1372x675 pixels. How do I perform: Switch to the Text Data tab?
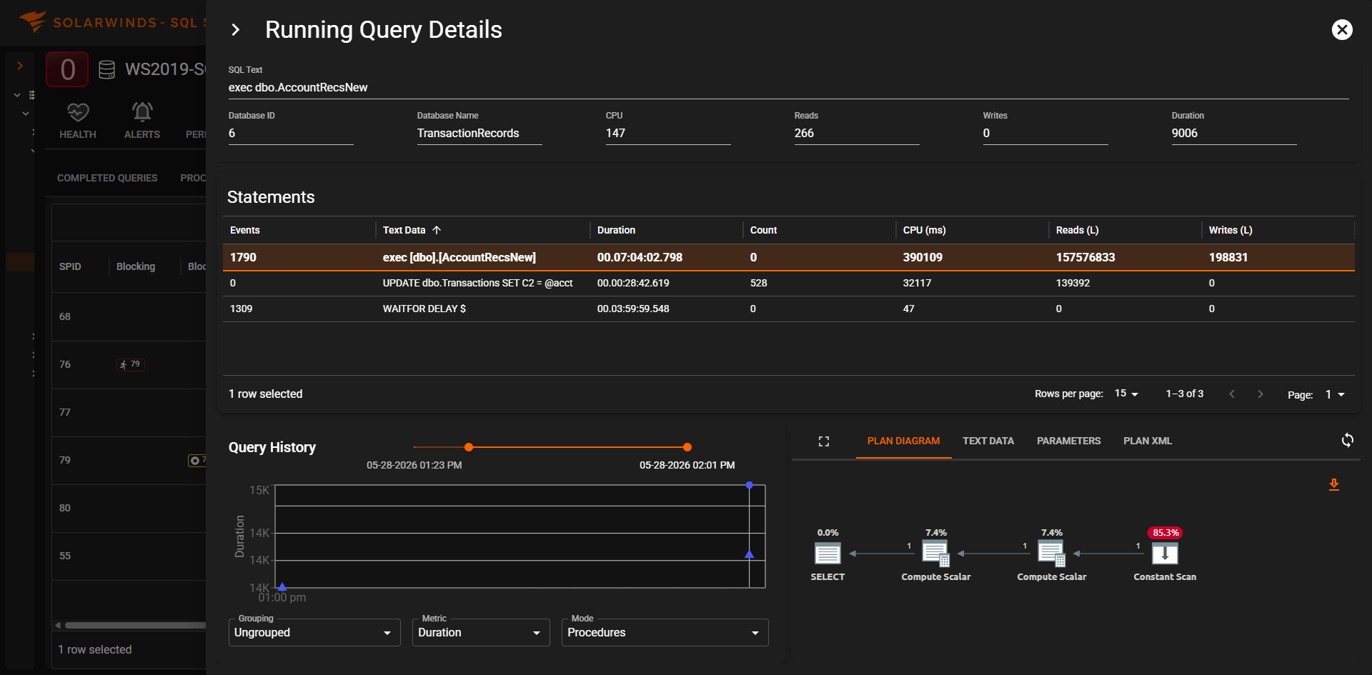(x=988, y=441)
